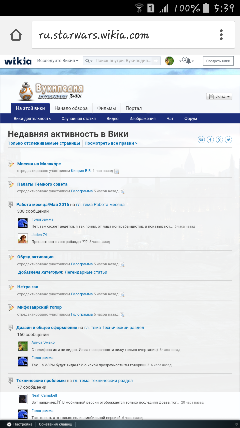
Task: Click Алиса Эмако username link
Action: tap(43, 342)
